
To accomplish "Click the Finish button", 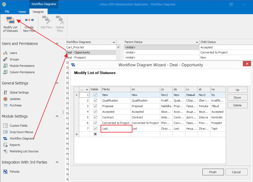I will 213,172.
